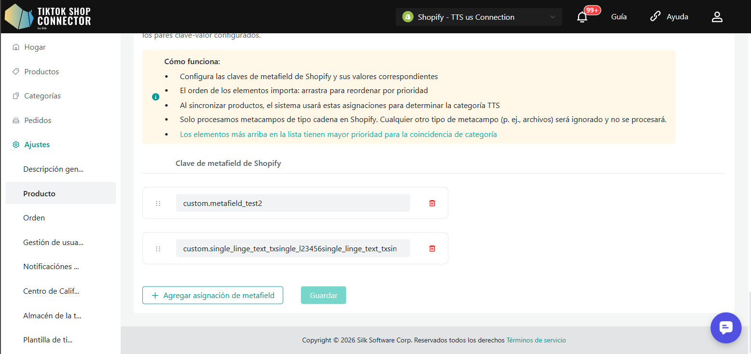Viewport: 751px width, 354px height.
Task: Navigate to Categorías section
Action: point(42,96)
